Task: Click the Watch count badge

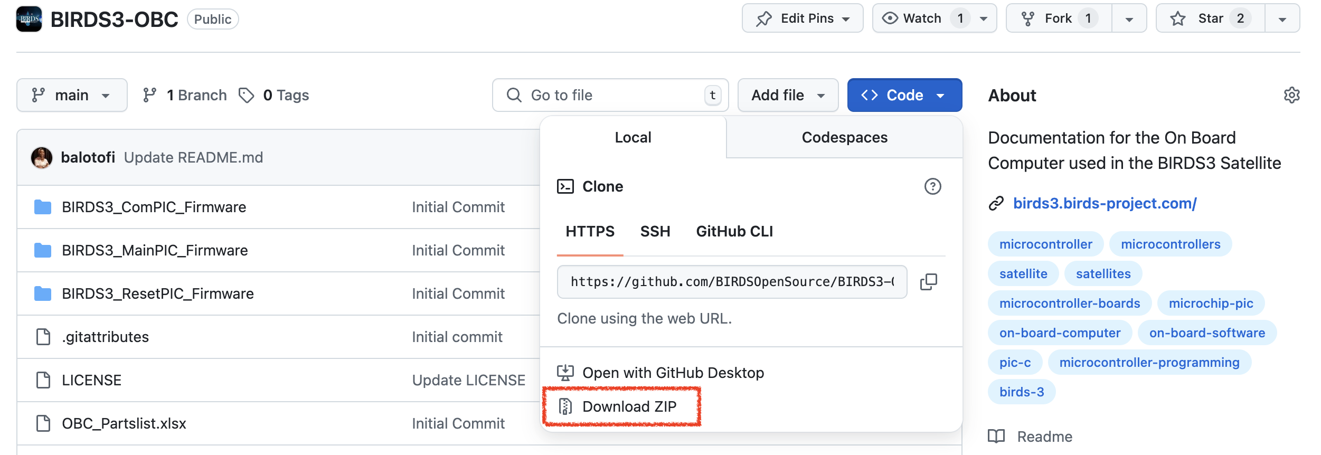Action: 960,18
